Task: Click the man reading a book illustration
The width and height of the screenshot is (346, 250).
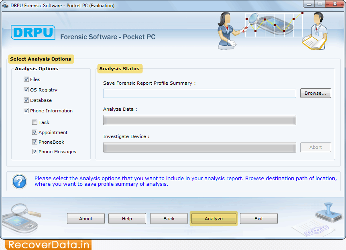Action: [x=315, y=31]
